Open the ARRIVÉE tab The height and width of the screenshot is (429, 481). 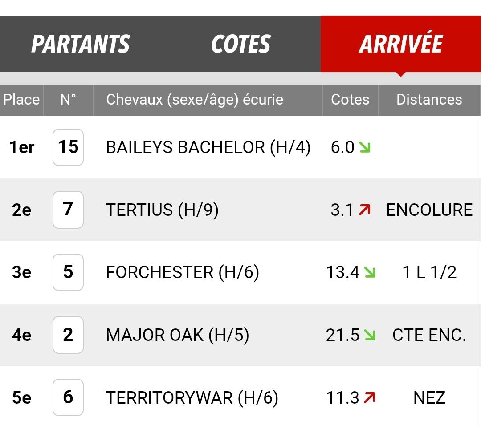tap(401, 44)
